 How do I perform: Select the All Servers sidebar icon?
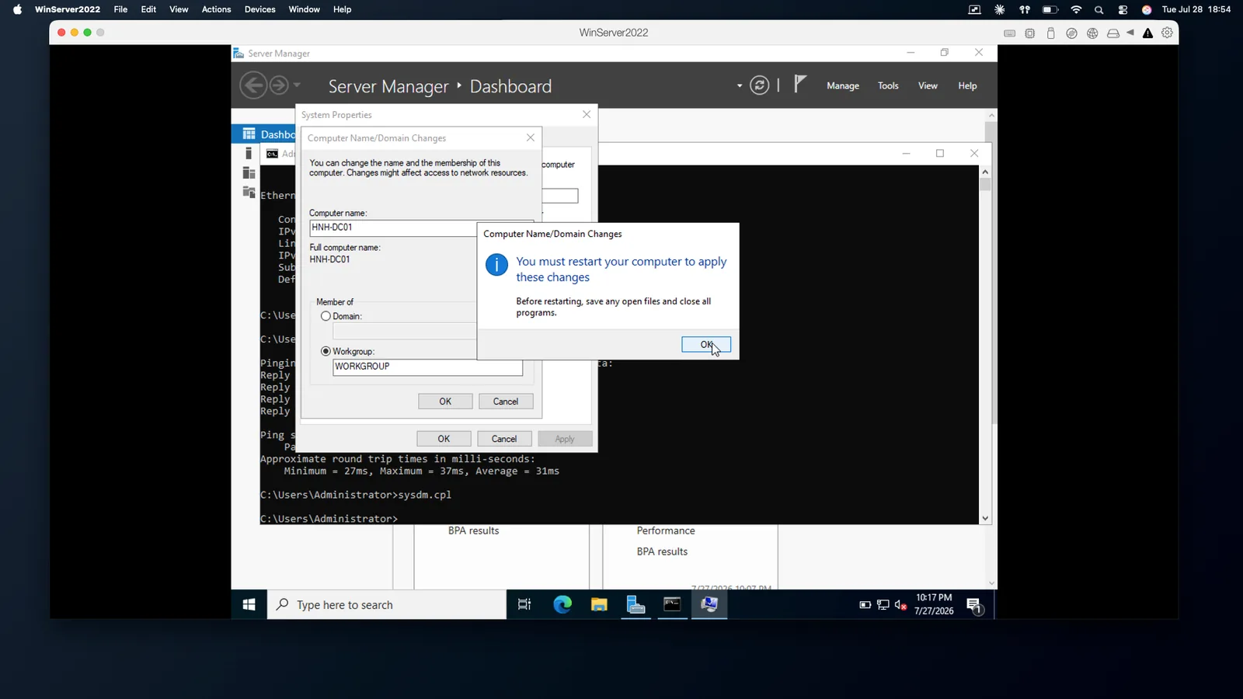pos(249,172)
